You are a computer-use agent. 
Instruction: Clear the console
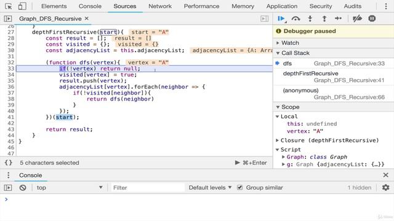(23, 187)
